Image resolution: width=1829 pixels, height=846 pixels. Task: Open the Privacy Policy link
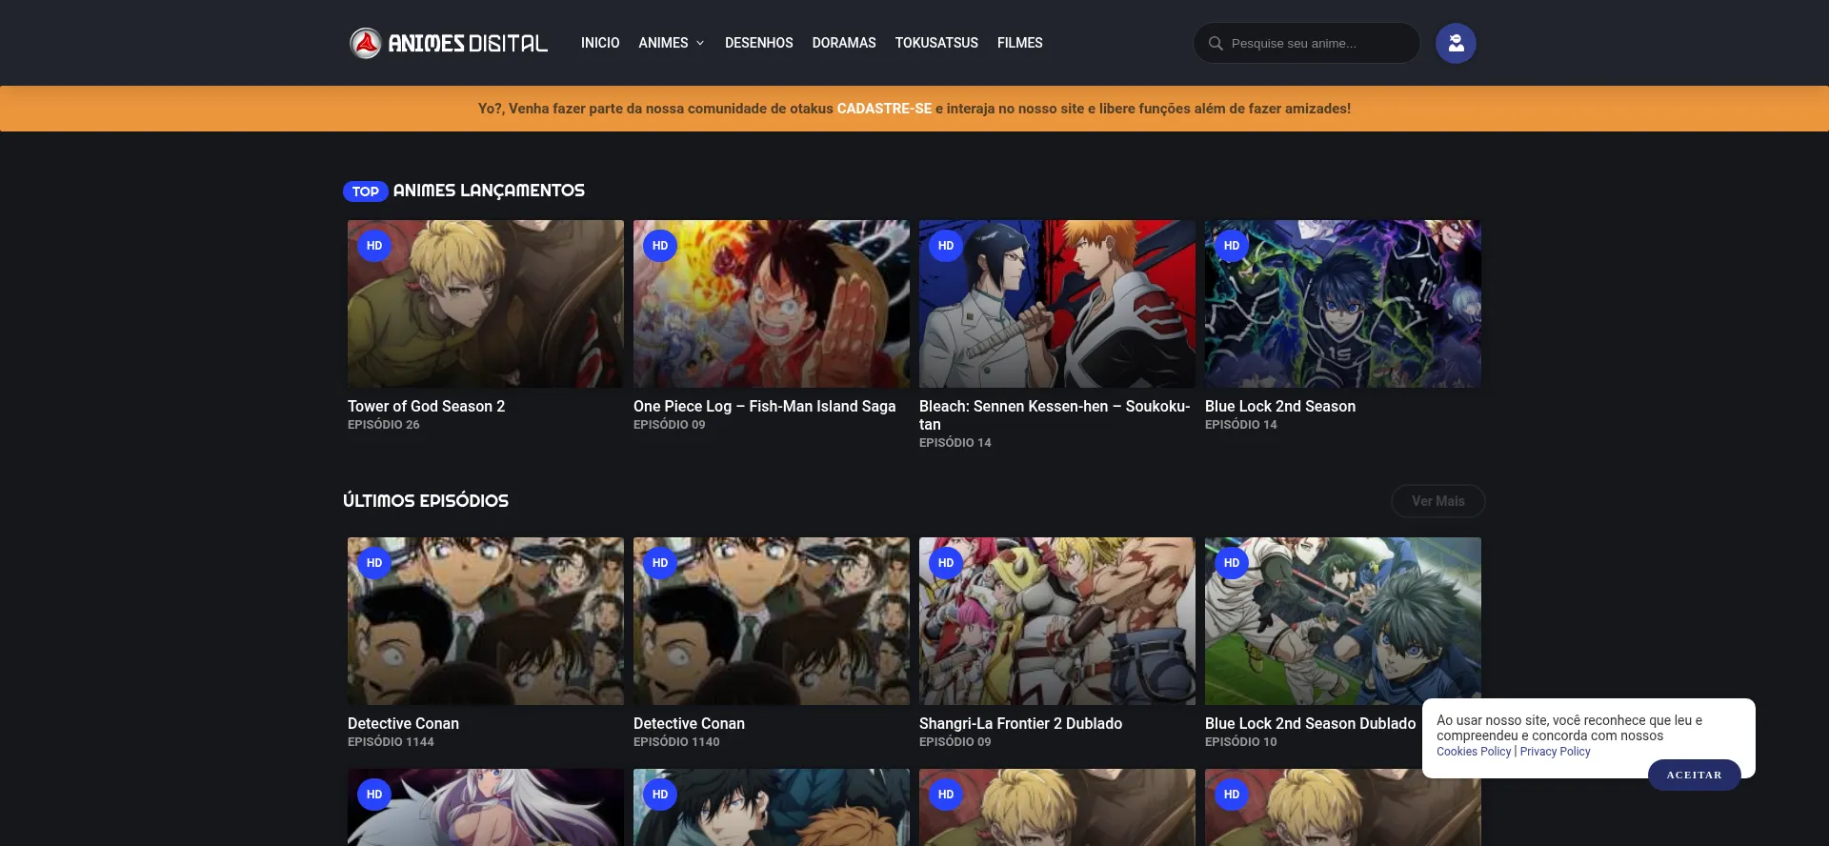[x=1555, y=752]
